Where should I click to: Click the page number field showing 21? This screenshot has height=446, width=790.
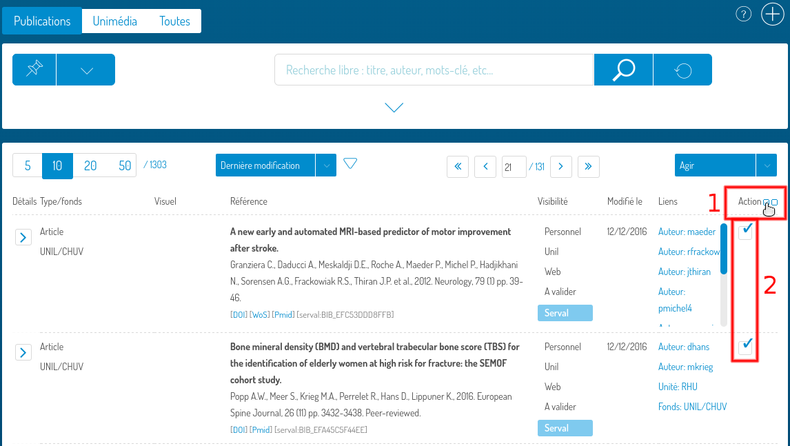514,166
